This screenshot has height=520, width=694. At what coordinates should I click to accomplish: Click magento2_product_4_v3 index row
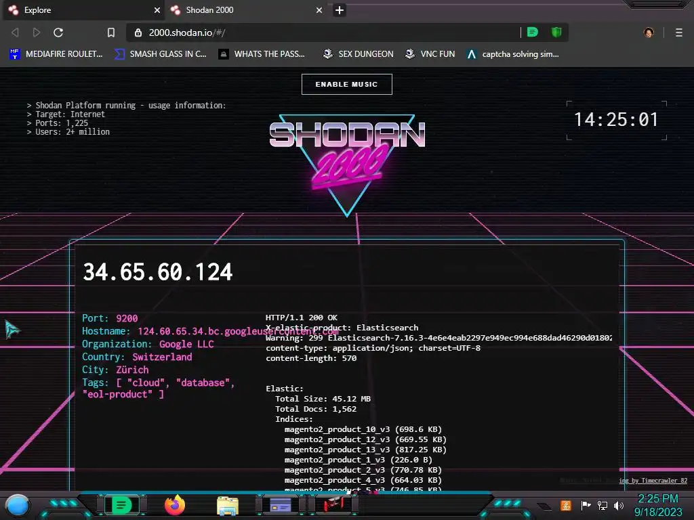(363, 480)
